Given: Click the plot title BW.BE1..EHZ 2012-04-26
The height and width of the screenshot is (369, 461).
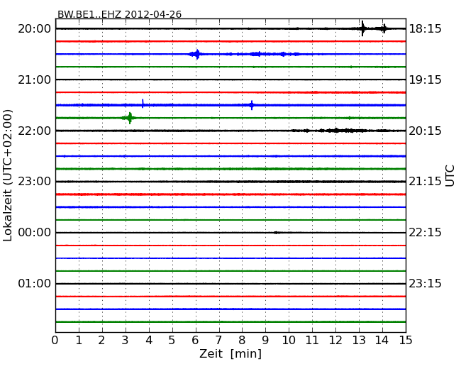Looking at the screenshot, I should (119, 14).
